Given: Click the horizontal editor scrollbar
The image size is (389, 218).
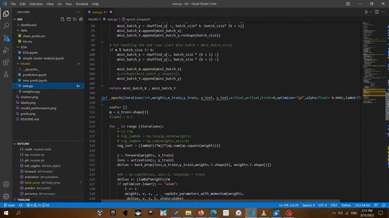Looking at the screenshot, I should [x=221, y=201].
